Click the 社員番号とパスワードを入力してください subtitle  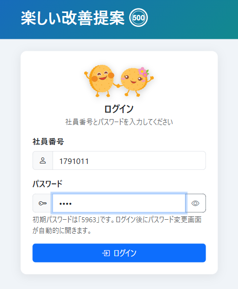[119, 122]
